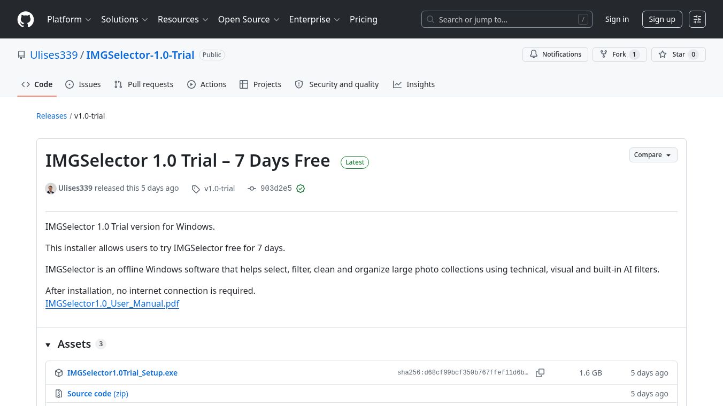Screen dimensions: 723x406
Task: Copy the sha256 hash of Setup.exe
Action: click(x=540, y=373)
